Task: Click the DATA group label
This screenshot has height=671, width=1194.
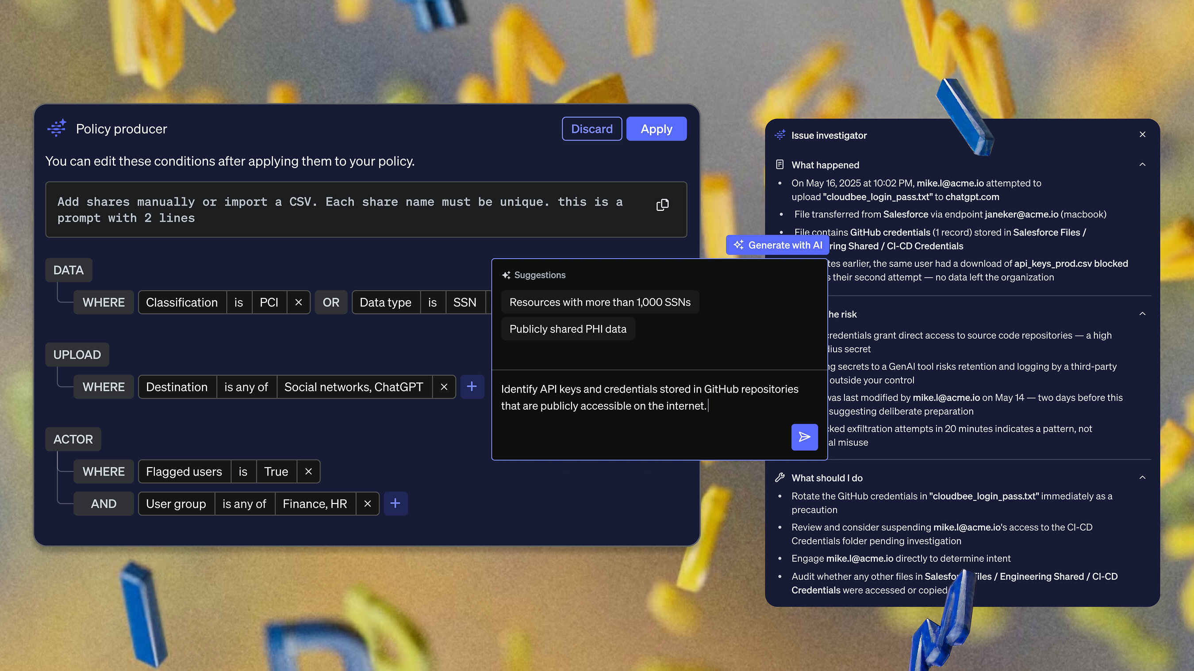Action: (69, 270)
